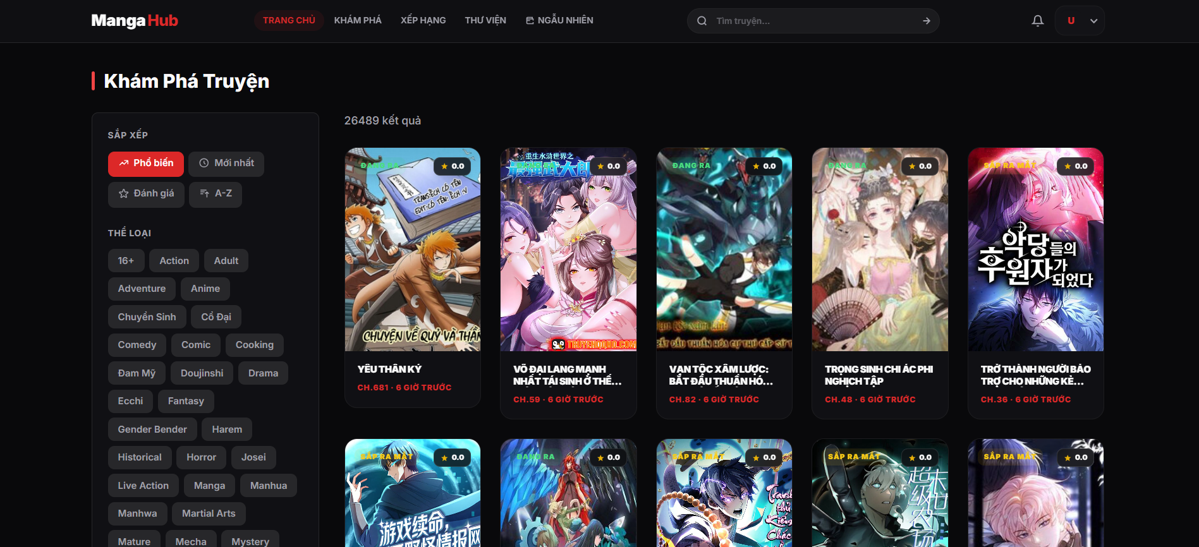
Task: Sort results by Mới nhất
Action: tap(226, 164)
